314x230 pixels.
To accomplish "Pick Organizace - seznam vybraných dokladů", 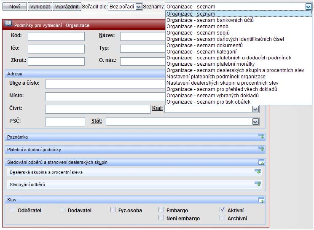I will [239, 96].
